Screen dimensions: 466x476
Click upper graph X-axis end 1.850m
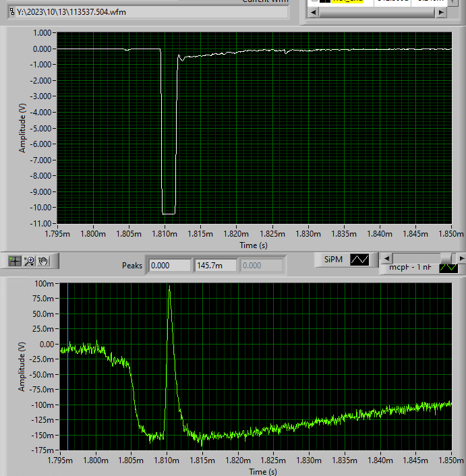[450, 234]
